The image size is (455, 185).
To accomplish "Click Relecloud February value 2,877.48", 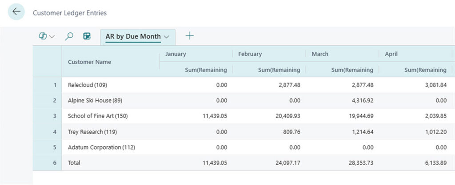I will pyautogui.click(x=290, y=85).
